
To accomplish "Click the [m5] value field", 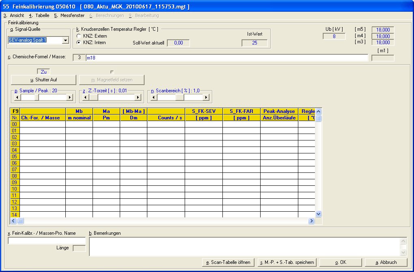I will tap(383, 30).
